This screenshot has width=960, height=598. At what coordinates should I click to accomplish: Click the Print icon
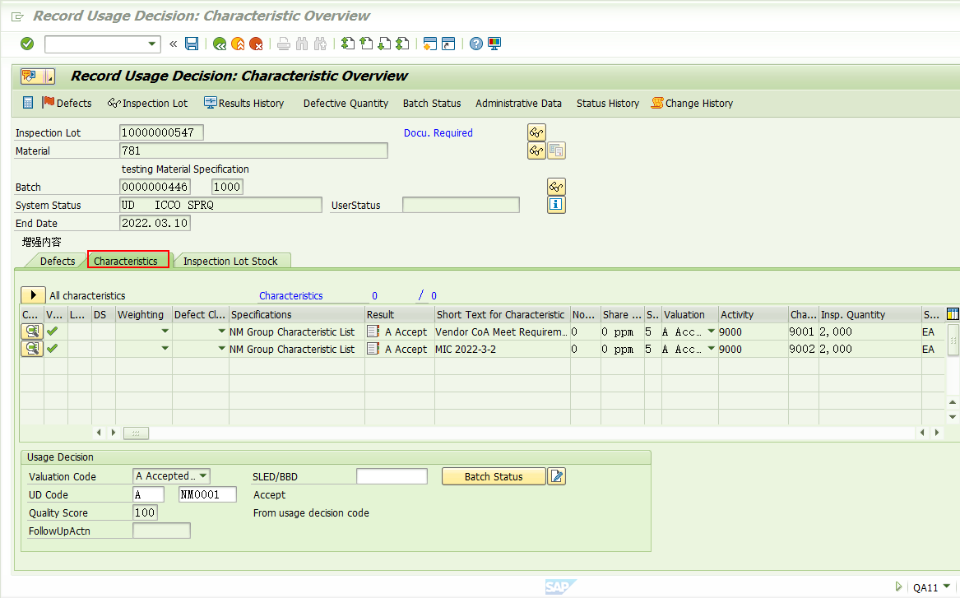(284, 44)
